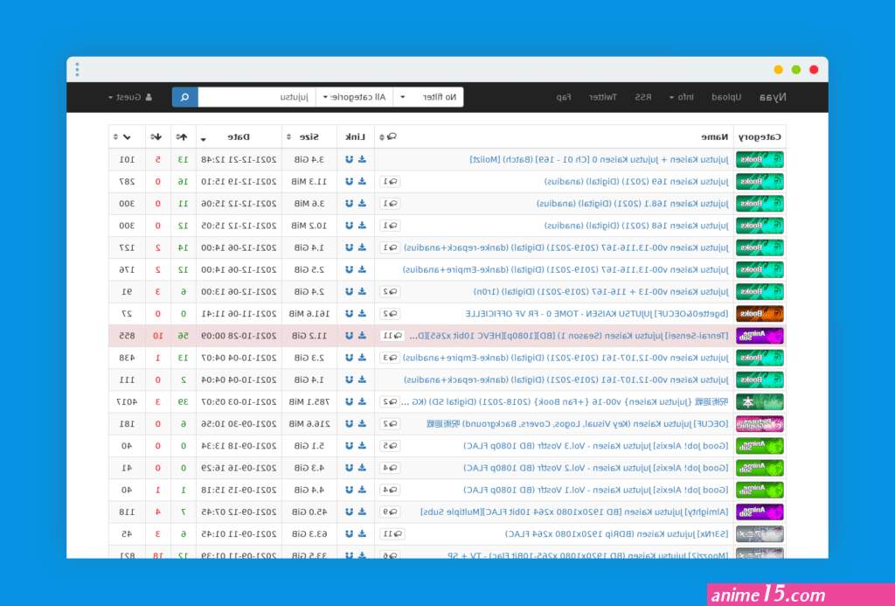This screenshot has width=895, height=606.
Task: Open magnet link for the 785.1 MiB row
Action: pyautogui.click(x=350, y=401)
